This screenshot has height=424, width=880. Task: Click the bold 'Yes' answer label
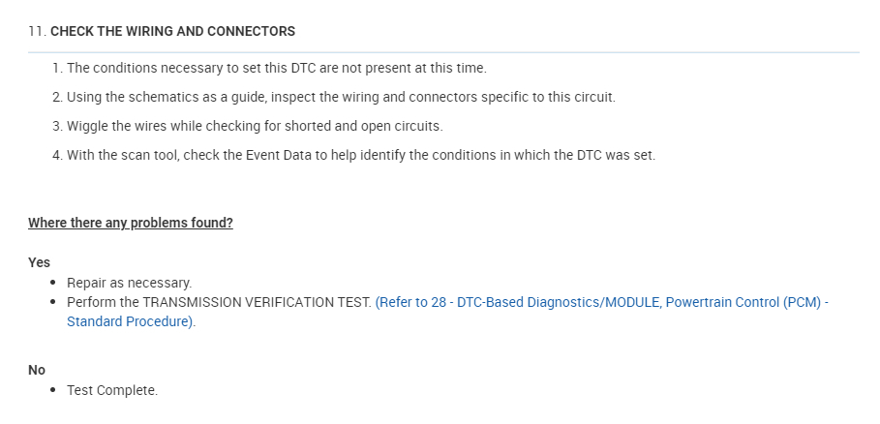(39, 262)
